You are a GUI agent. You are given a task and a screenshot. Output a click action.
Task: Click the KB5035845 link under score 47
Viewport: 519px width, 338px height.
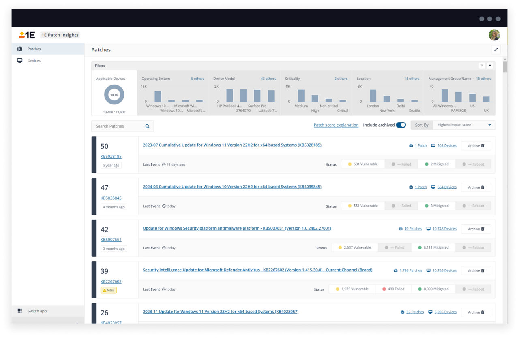click(x=111, y=198)
